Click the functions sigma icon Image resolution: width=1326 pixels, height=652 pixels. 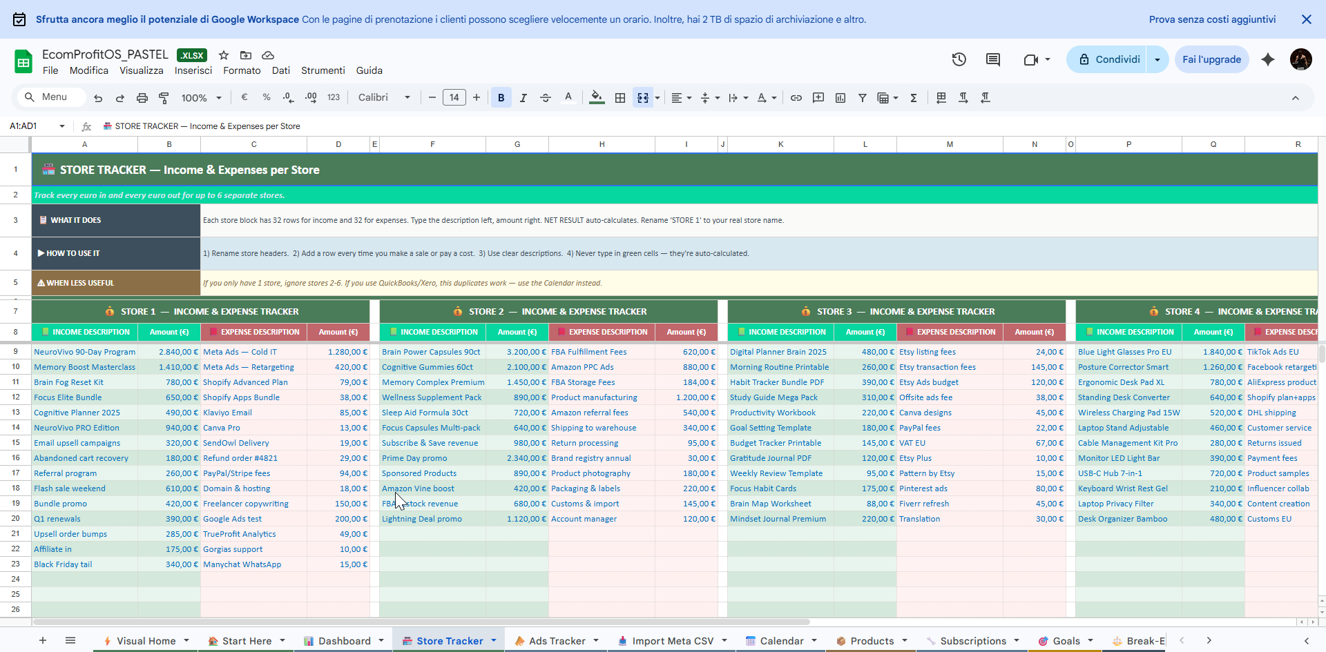click(x=913, y=98)
